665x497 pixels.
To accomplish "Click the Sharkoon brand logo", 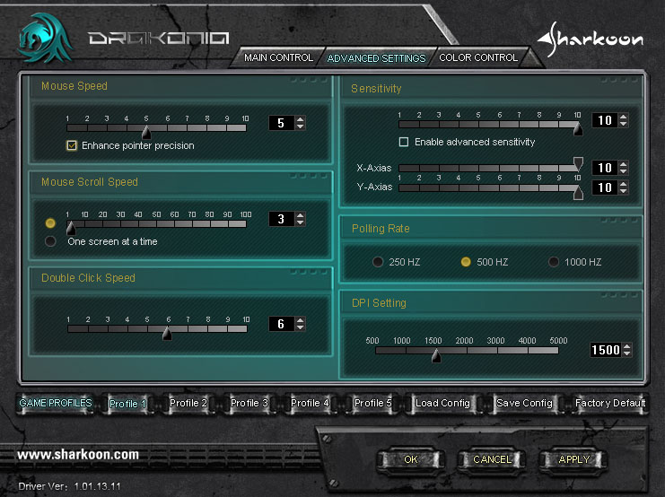I will [x=591, y=39].
